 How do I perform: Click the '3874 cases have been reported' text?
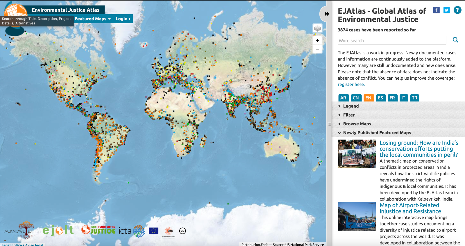[377, 30]
